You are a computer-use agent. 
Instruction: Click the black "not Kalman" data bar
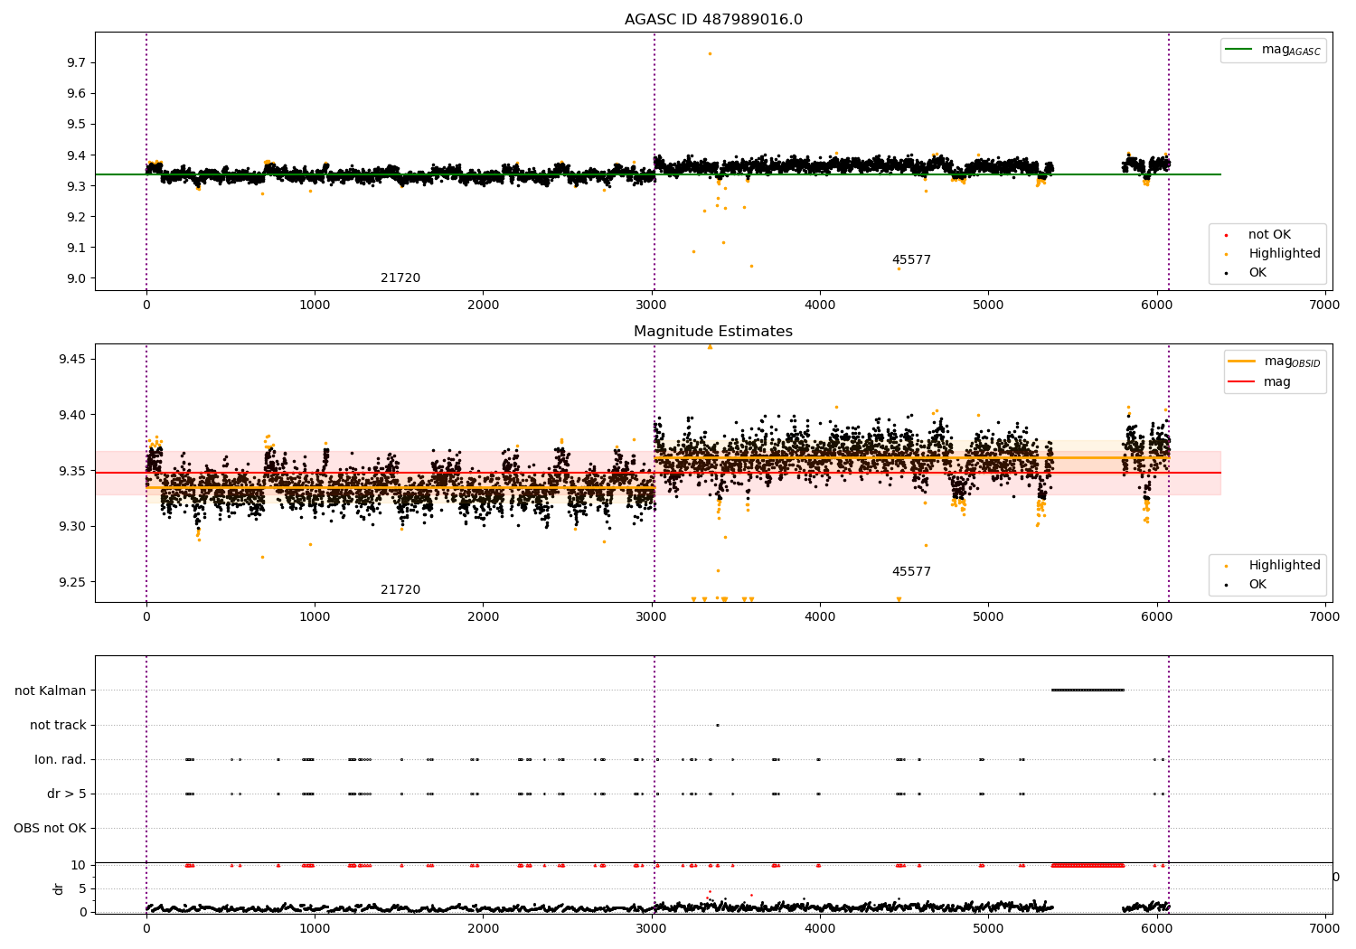pyautogui.click(x=1088, y=691)
